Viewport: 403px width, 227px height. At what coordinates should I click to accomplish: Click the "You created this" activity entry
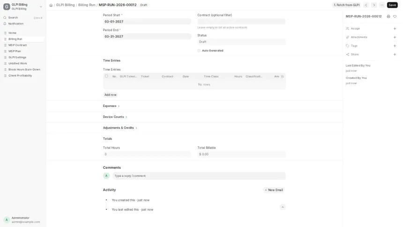coord(131,200)
